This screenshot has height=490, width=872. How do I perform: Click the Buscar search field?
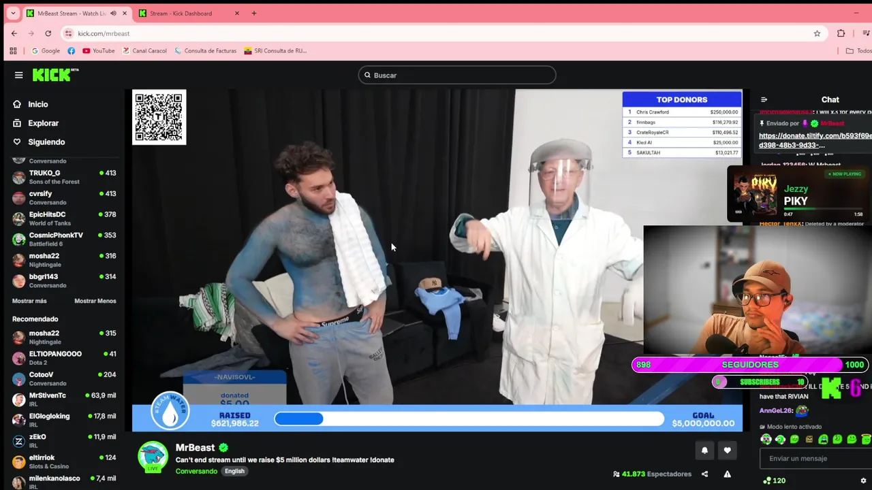point(457,75)
